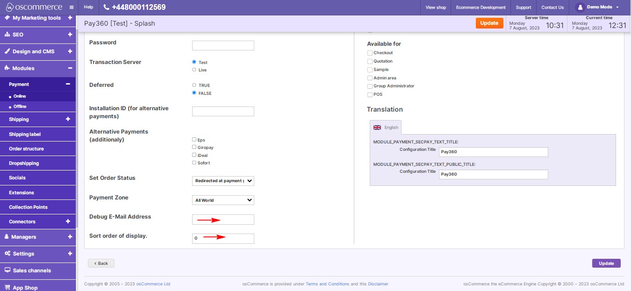Open the Payment Zone dropdown
631x291 pixels.
(x=223, y=200)
